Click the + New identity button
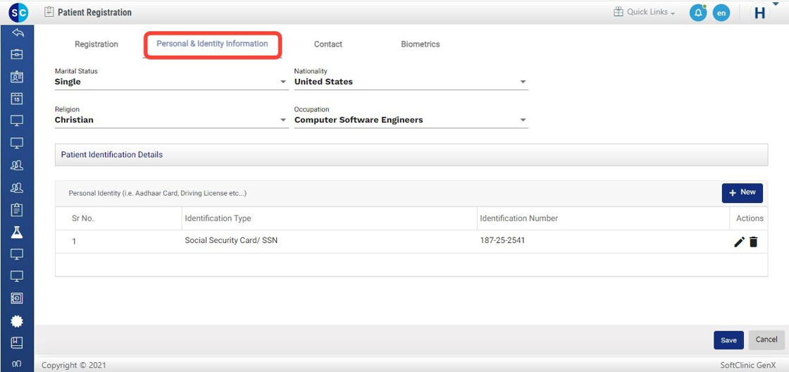 click(743, 193)
